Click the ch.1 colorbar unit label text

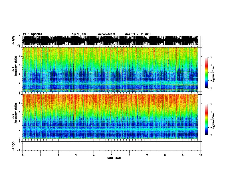[x=213, y=74]
